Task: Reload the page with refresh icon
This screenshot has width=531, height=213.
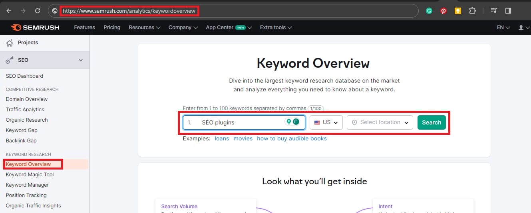Action: click(38, 11)
